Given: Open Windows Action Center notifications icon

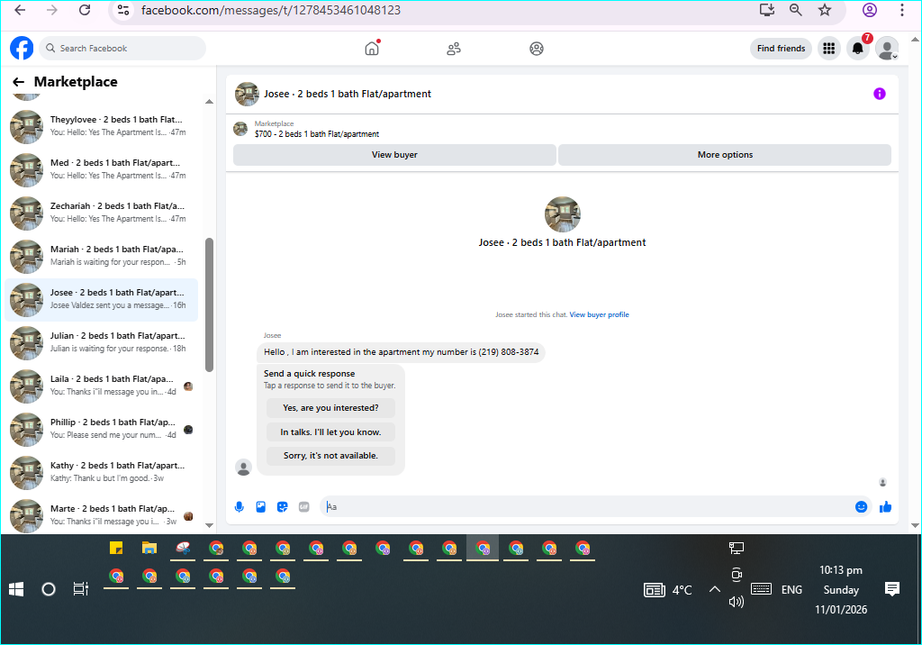Looking at the screenshot, I should pyautogui.click(x=892, y=589).
